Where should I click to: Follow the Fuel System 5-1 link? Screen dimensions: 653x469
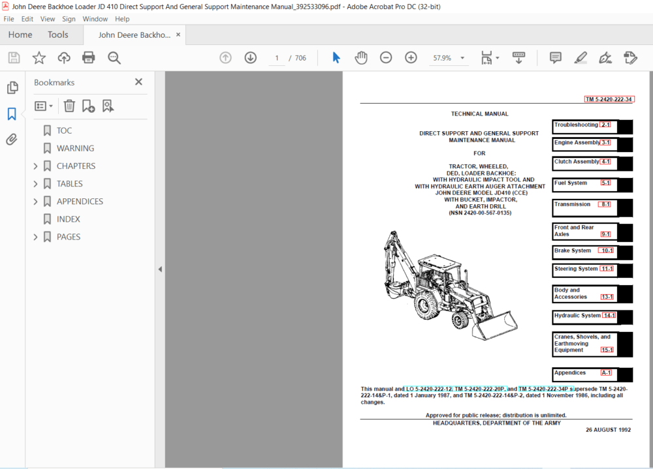pyautogui.click(x=605, y=183)
